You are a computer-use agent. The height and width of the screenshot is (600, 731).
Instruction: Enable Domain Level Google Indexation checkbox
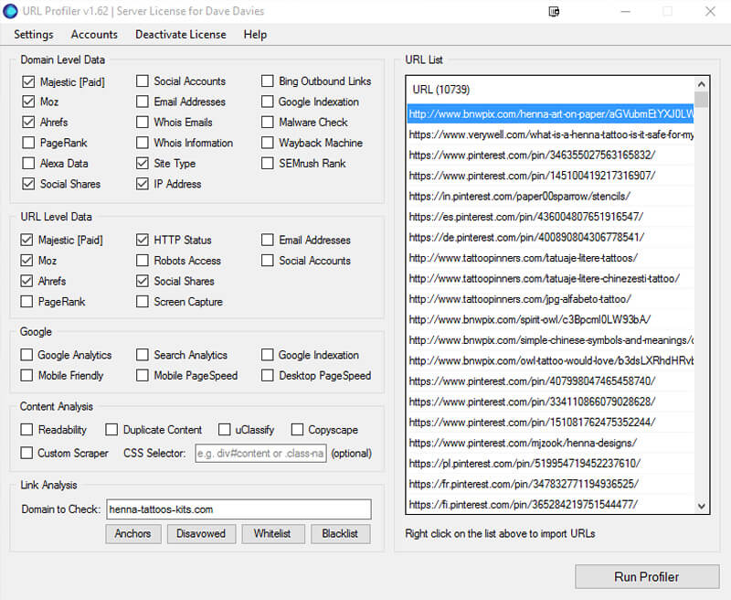267,102
